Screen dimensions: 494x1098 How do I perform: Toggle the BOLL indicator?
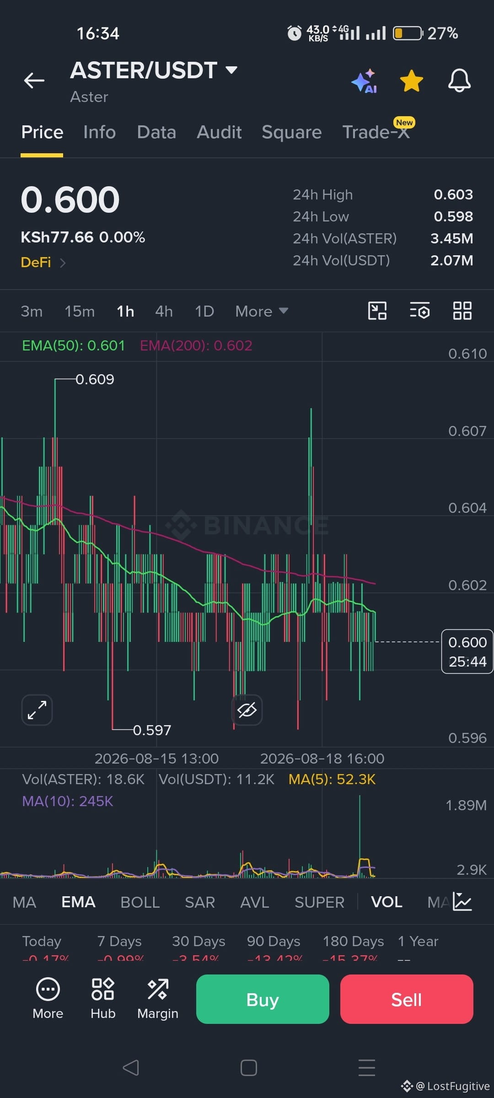coord(140,902)
